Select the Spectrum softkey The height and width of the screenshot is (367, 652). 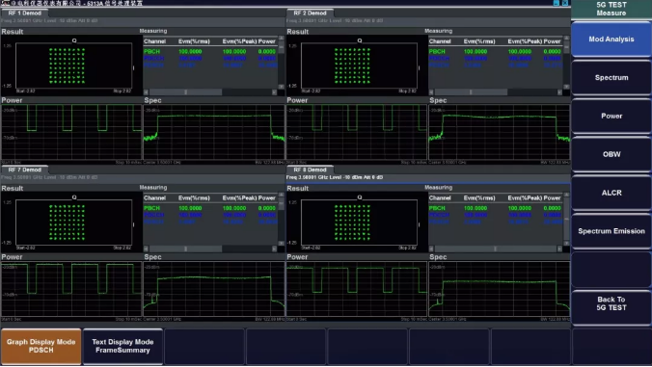click(x=611, y=78)
